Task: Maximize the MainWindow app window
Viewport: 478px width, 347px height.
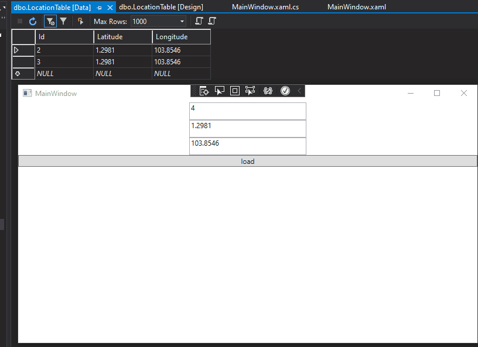Action: (437, 93)
